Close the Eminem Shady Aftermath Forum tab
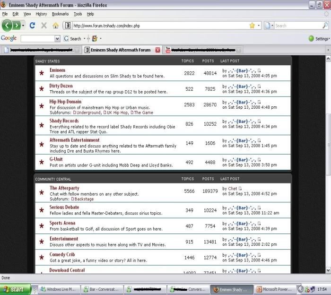 point(157,50)
